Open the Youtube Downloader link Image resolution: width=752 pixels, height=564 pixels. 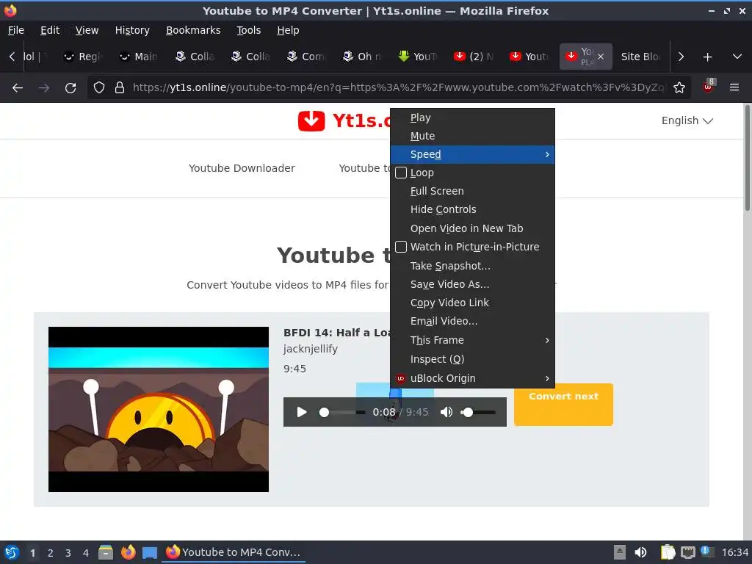pos(242,168)
